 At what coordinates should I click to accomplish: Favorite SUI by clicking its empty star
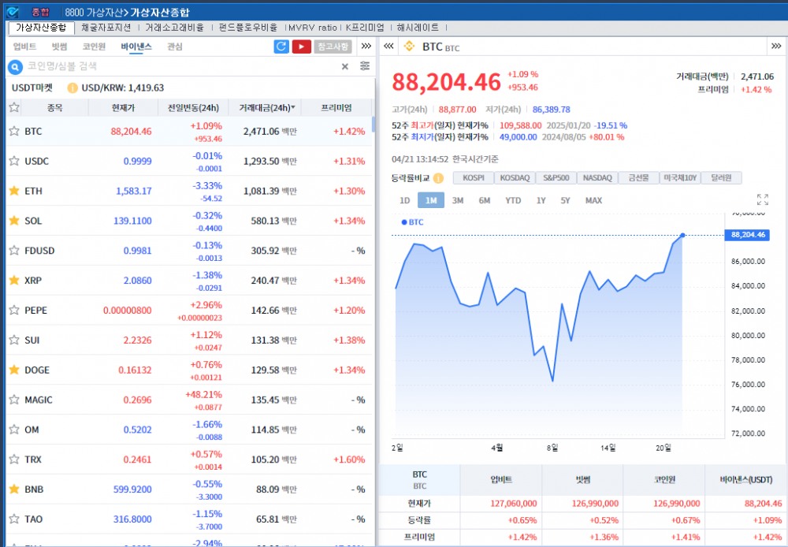click(x=13, y=340)
